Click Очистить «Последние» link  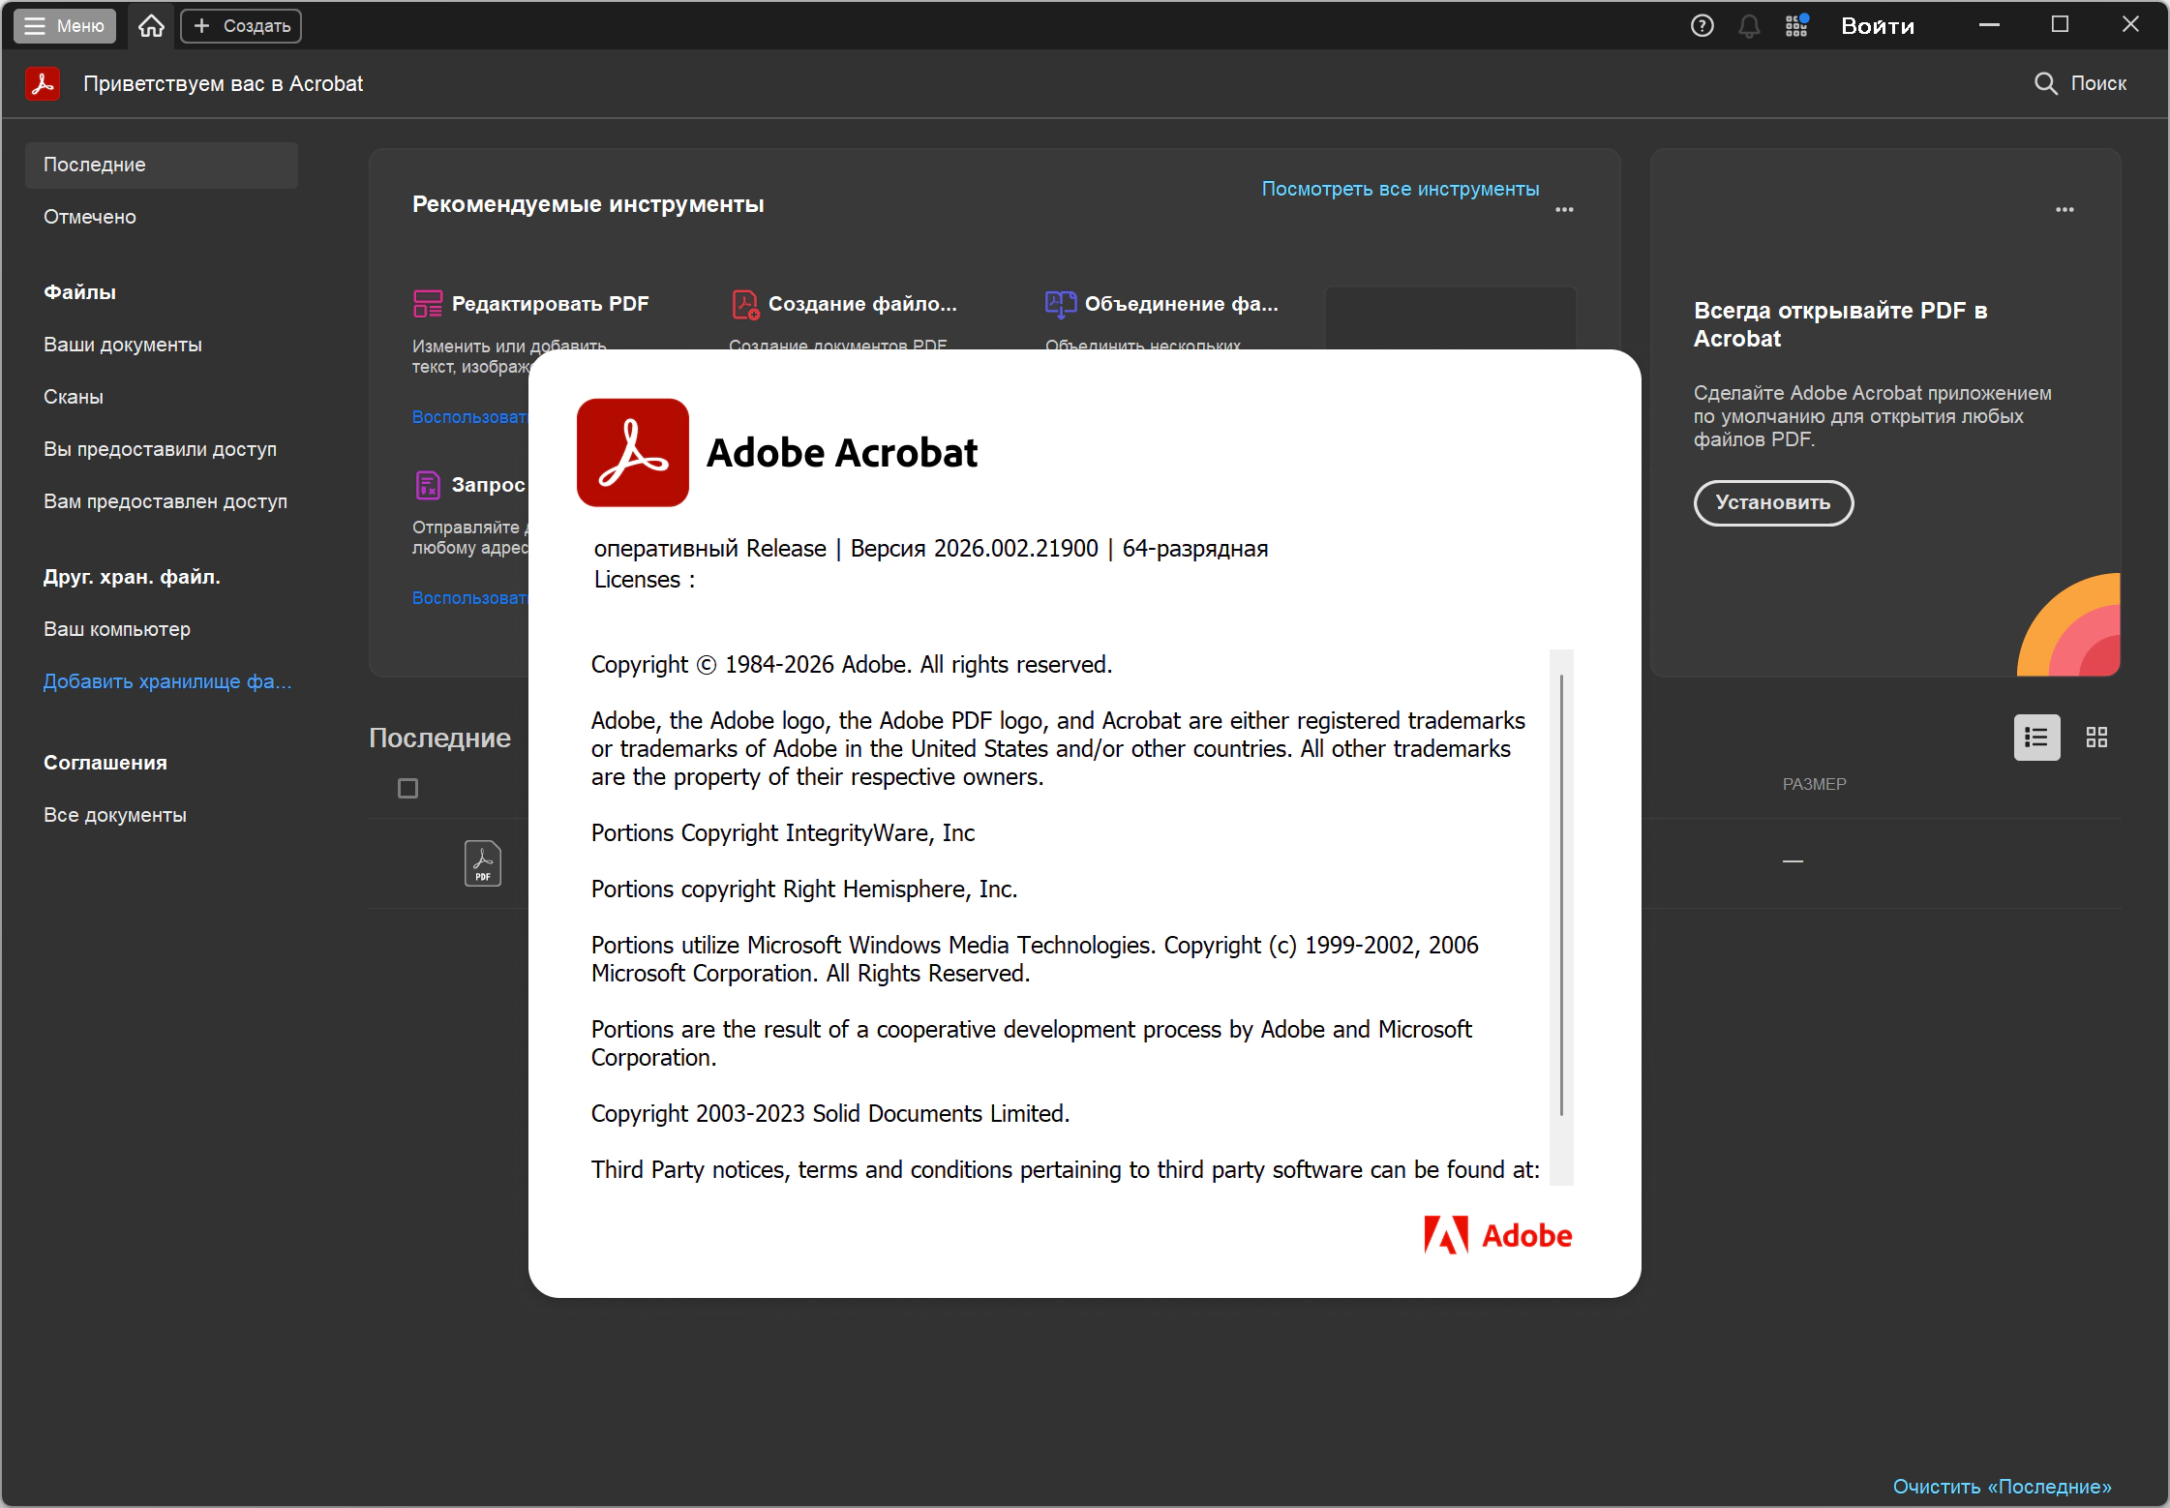(2002, 1487)
